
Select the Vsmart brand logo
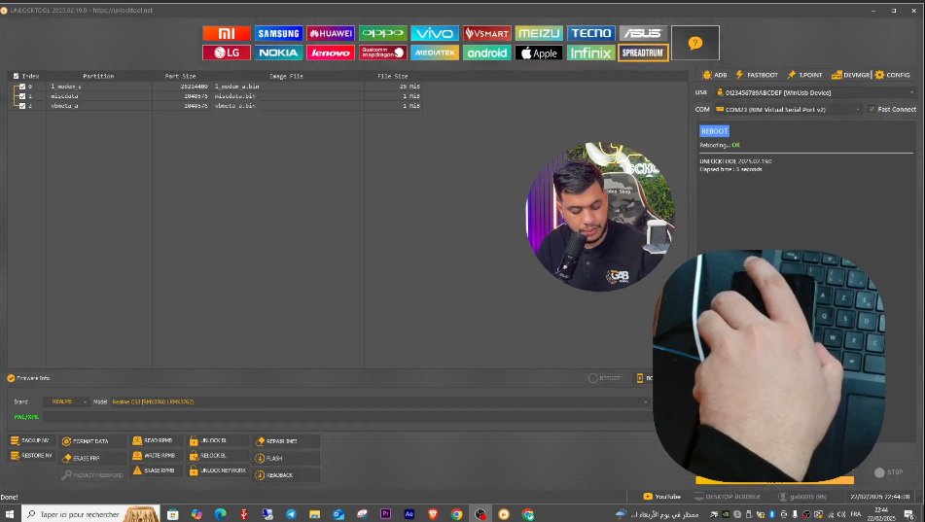(486, 34)
